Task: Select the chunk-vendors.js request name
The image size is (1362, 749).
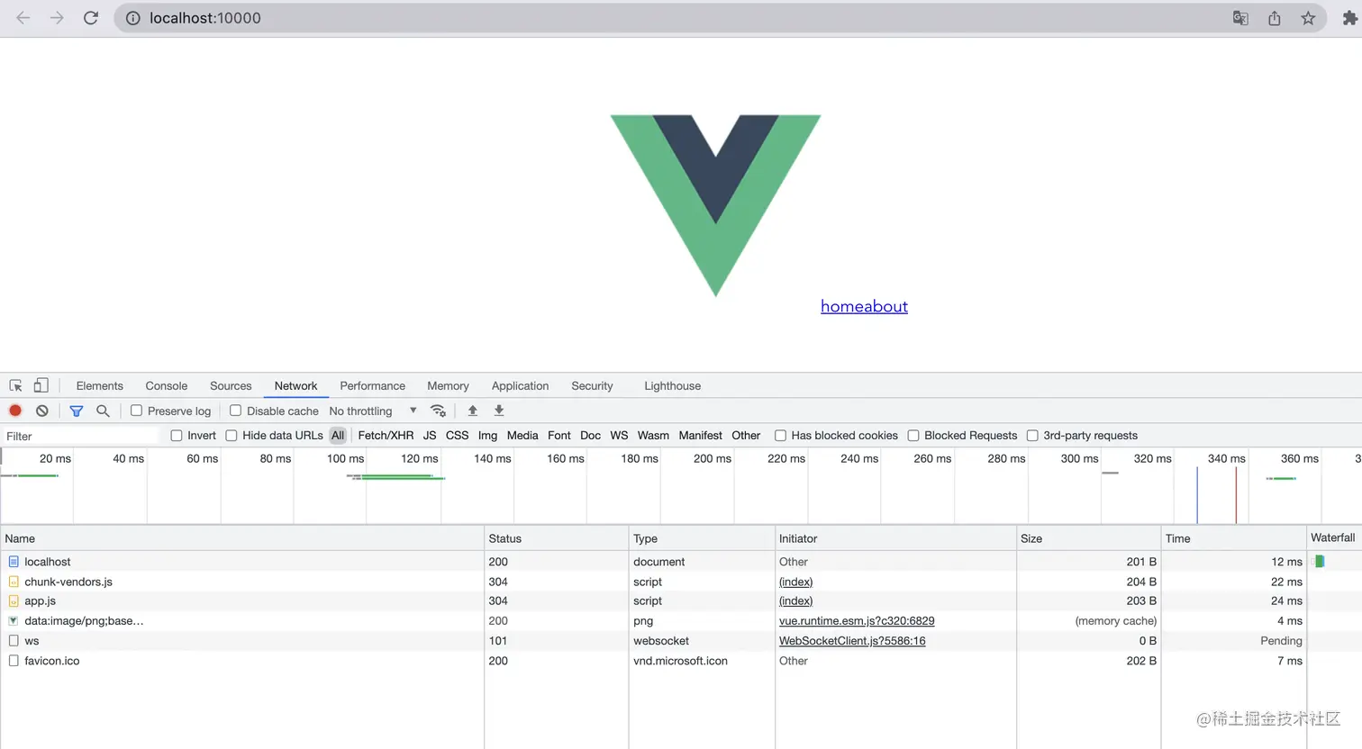Action: click(x=68, y=582)
